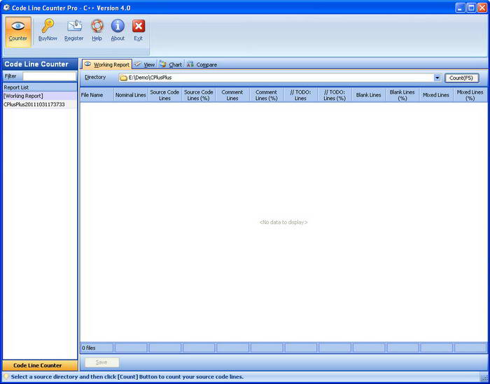Click the app icon in title bar
Image resolution: width=490 pixels, height=384 pixels.
coord(6,8)
